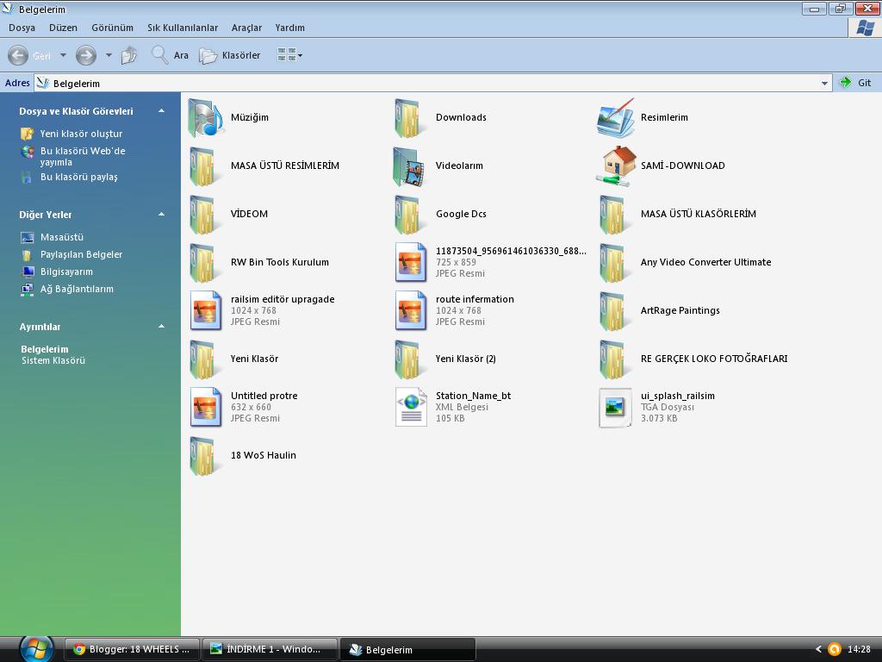Image resolution: width=882 pixels, height=662 pixels.
Task: Open Forward button history dropdown arrow
Action: (x=109, y=55)
